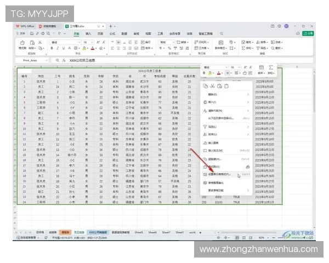This screenshot has width=329, height=263.
Task: Add a new sheet with plus button
Action: coord(200,232)
